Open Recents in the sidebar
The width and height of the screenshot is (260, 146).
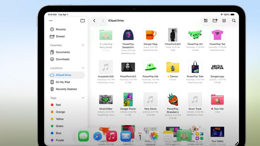[67, 29]
